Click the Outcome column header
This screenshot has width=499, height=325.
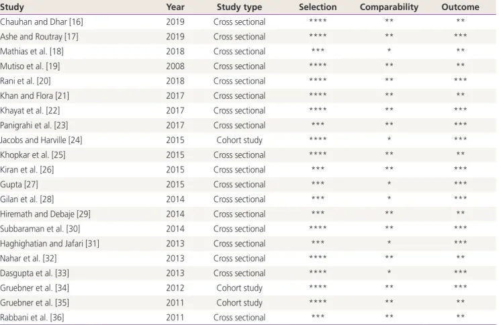coord(460,7)
